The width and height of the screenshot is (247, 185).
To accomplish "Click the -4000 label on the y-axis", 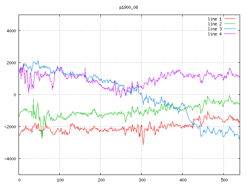I will coord(10,159).
